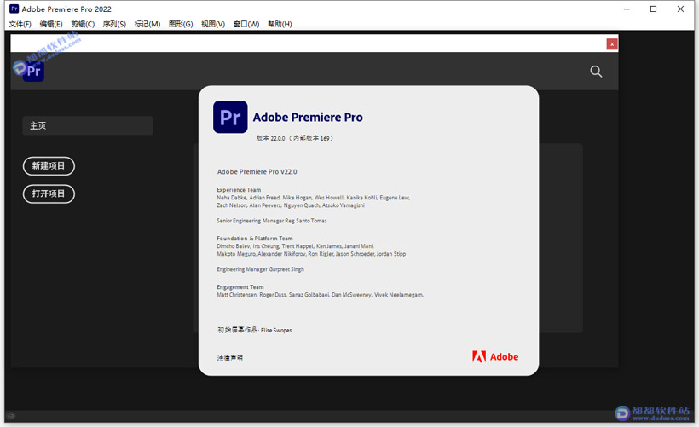699x427 pixels.
Task: Click the Pr icon in the about dialog
Action: [230, 117]
